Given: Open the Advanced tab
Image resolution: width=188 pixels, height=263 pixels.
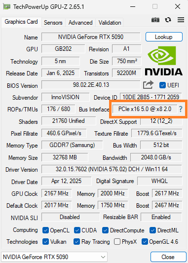Looking at the screenshot, I should (80, 23).
